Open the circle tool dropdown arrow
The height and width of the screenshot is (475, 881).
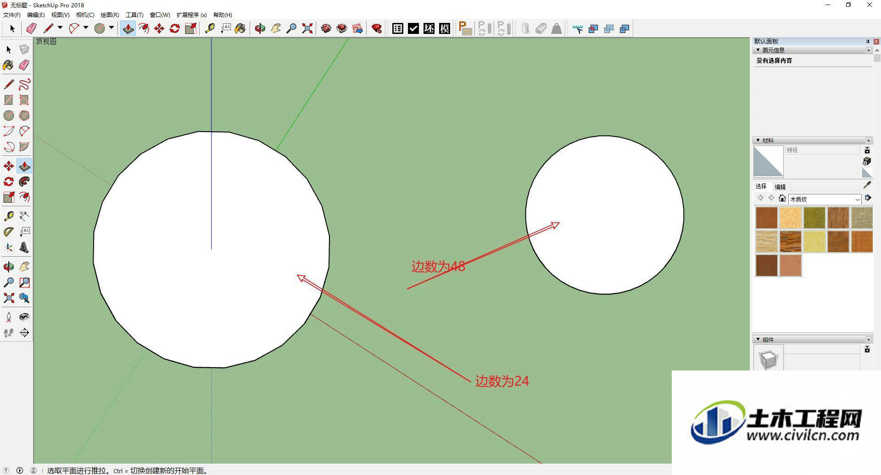(112, 28)
